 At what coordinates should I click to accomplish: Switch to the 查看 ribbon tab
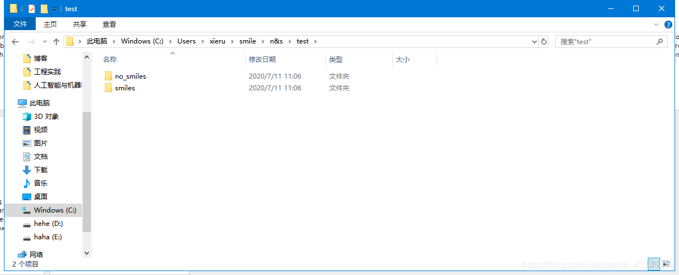point(109,24)
